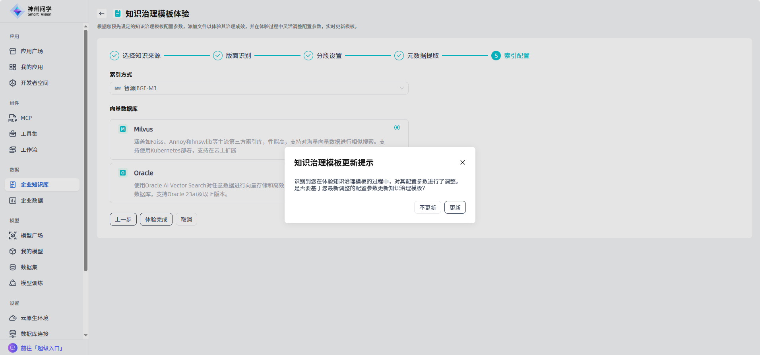This screenshot has width=760, height=355.
Task: Go to 工作流 workflow item
Action: pyautogui.click(x=29, y=150)
